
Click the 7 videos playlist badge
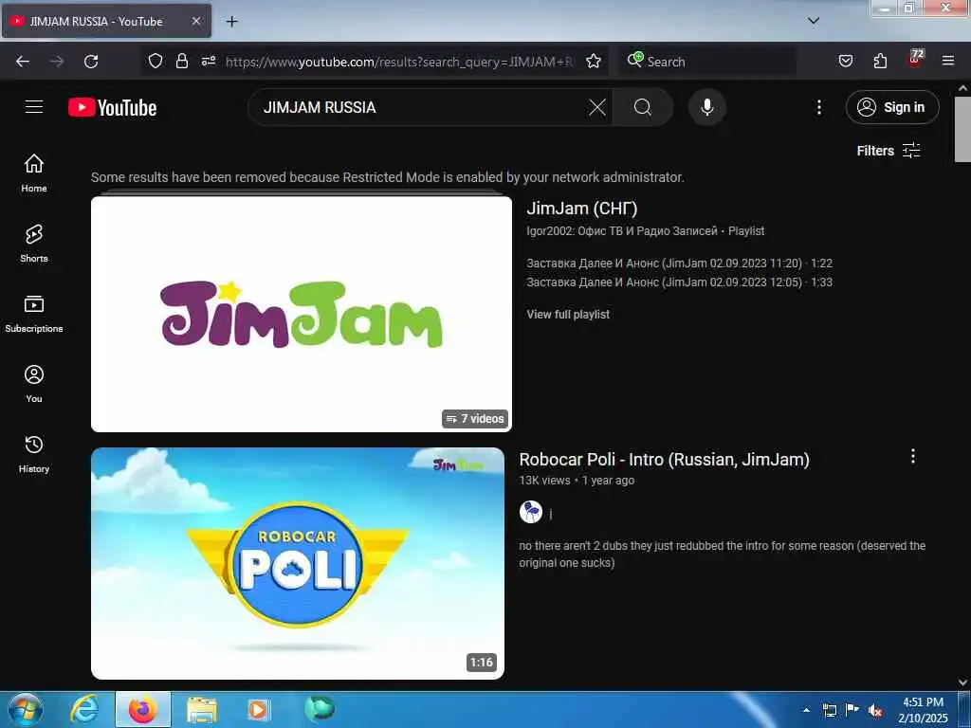coord(475,418)
